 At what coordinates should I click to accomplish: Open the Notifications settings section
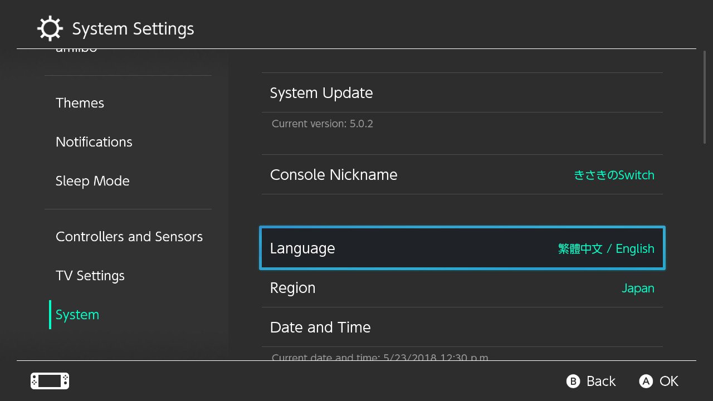pos(94,142)
